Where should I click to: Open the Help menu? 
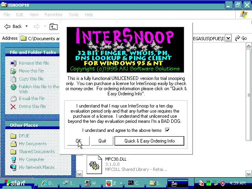(89, 15)
